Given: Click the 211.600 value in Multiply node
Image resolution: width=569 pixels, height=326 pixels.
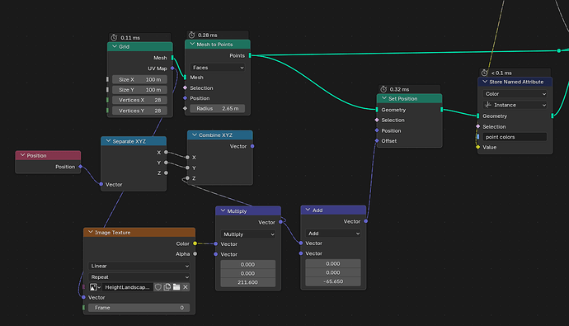Looking at the screenshot, I should (x=248, y=282).
